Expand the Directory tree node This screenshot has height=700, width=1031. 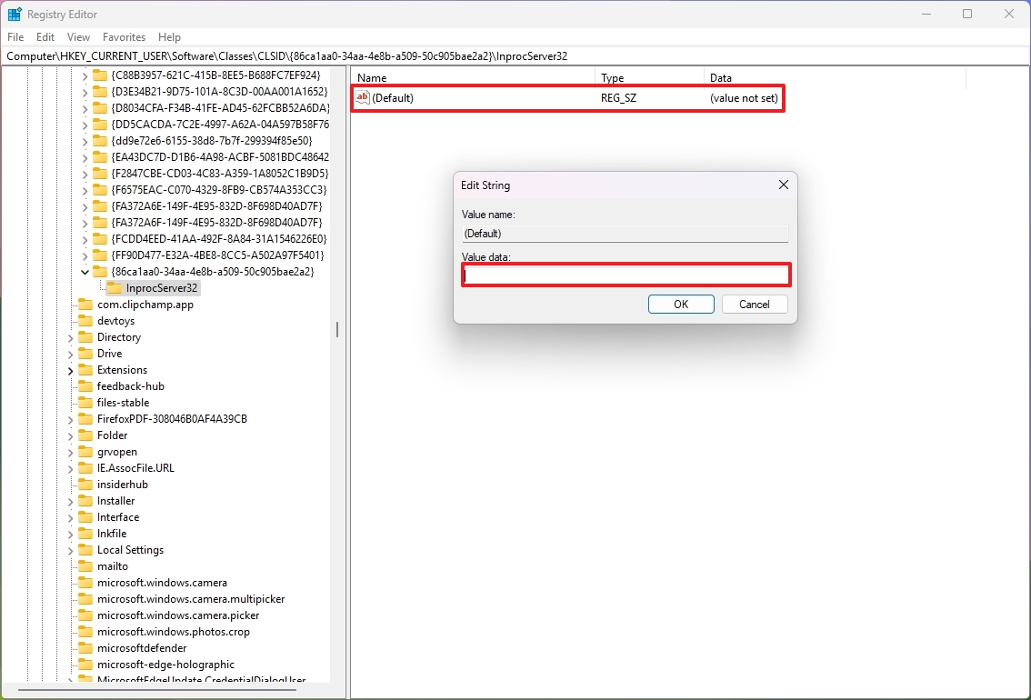69,336
